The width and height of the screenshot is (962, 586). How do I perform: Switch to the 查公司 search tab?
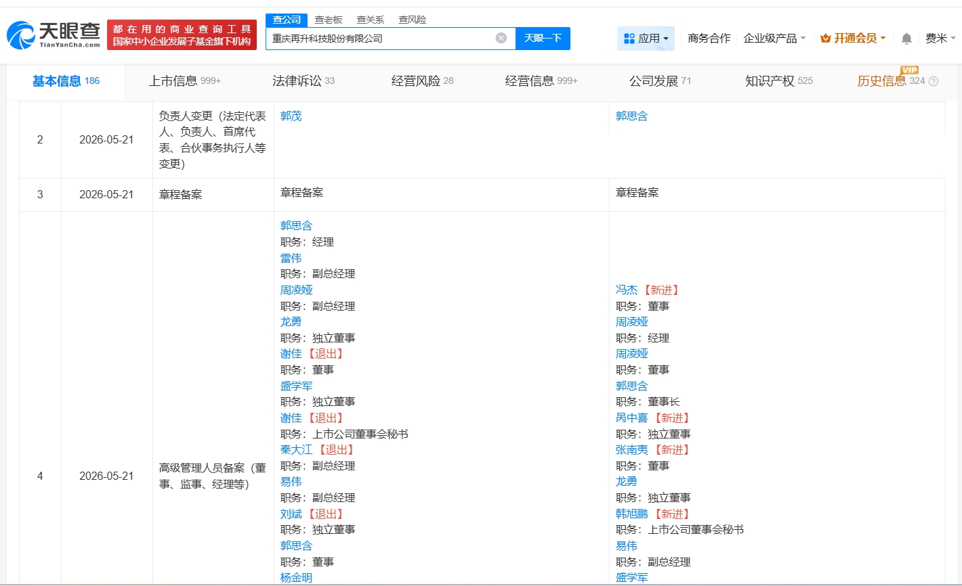pos(287,20)
